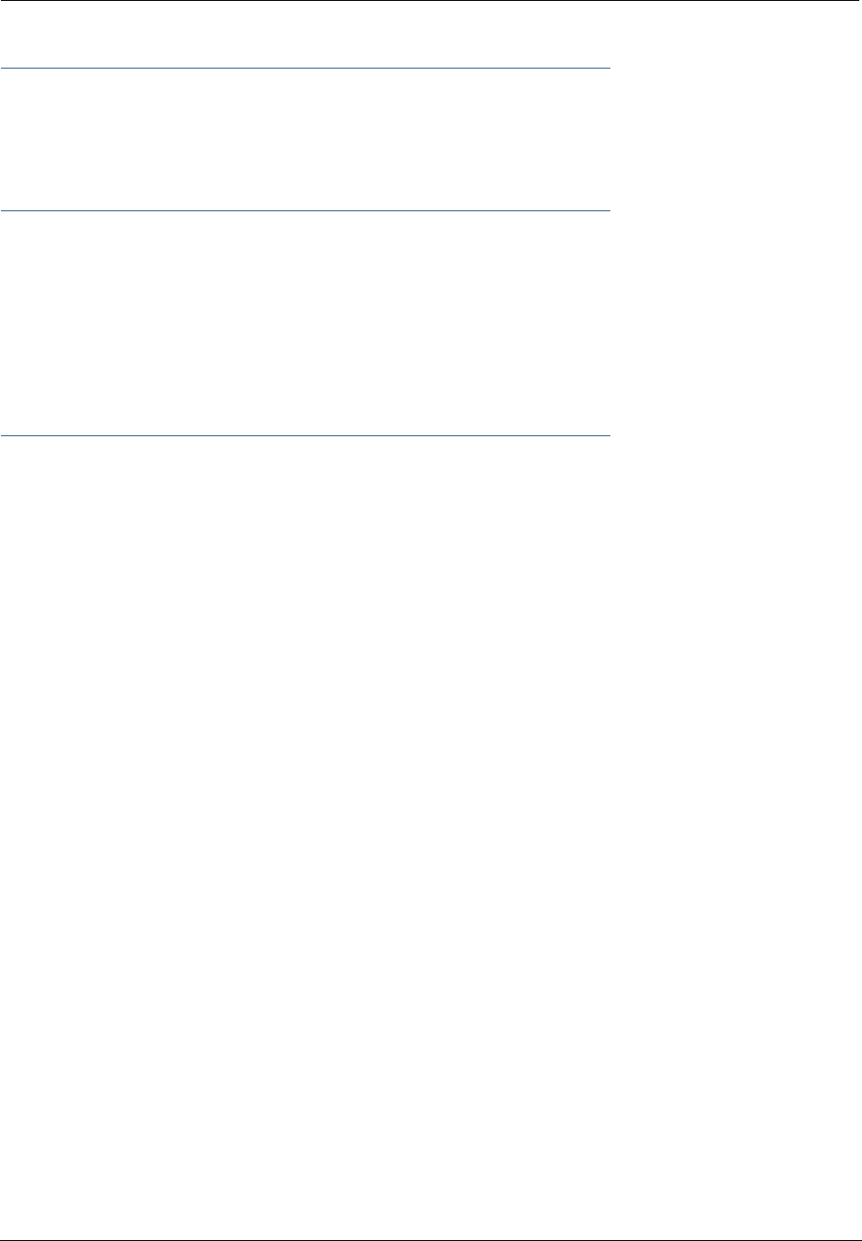Click the third blue horizontal divider line
The height and width of the screenshot is (1241, 862).
pos(305,435)
